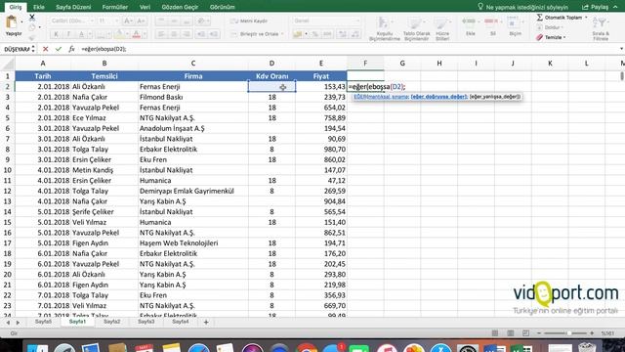This screenshot has width=625, height=352.
Task: Toggle underline formatting button
Action: (81, 34)
